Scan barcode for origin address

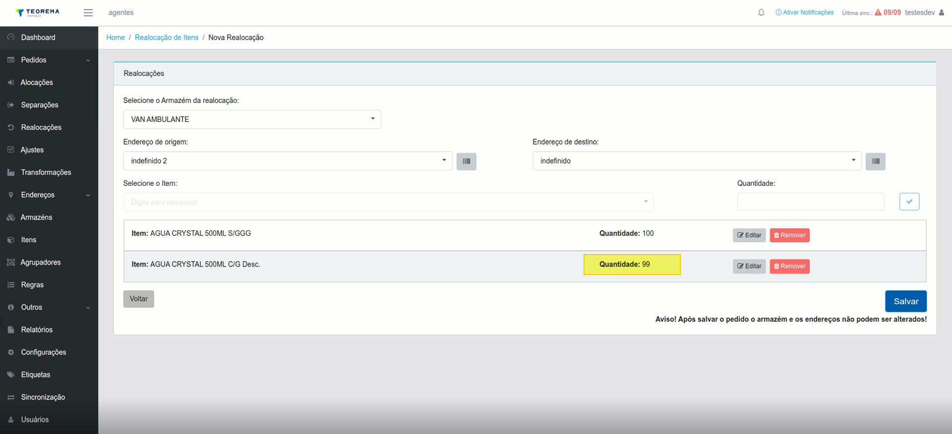point(466,162)
